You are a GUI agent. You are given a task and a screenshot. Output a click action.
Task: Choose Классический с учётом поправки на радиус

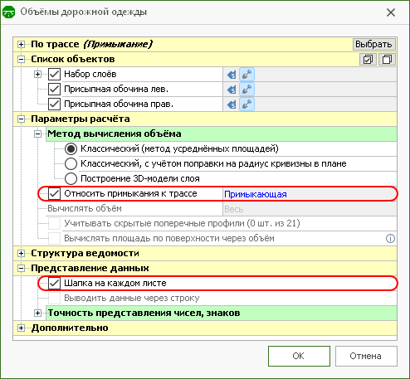71,163
